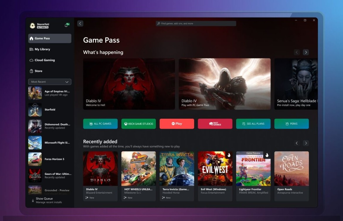Click the Cloud Gaming cloud icon
343x221 pixels.
(x=32, y=60)
